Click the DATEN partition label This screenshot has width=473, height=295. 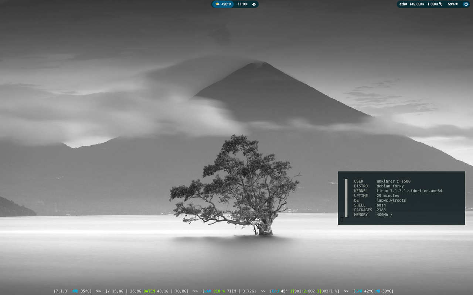[149, 291]
